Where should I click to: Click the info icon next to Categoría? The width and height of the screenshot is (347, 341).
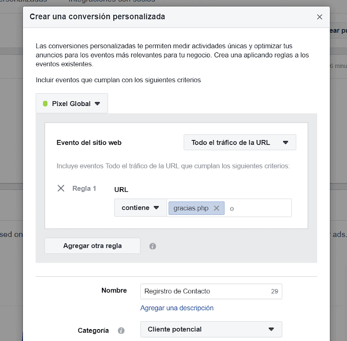121,330
